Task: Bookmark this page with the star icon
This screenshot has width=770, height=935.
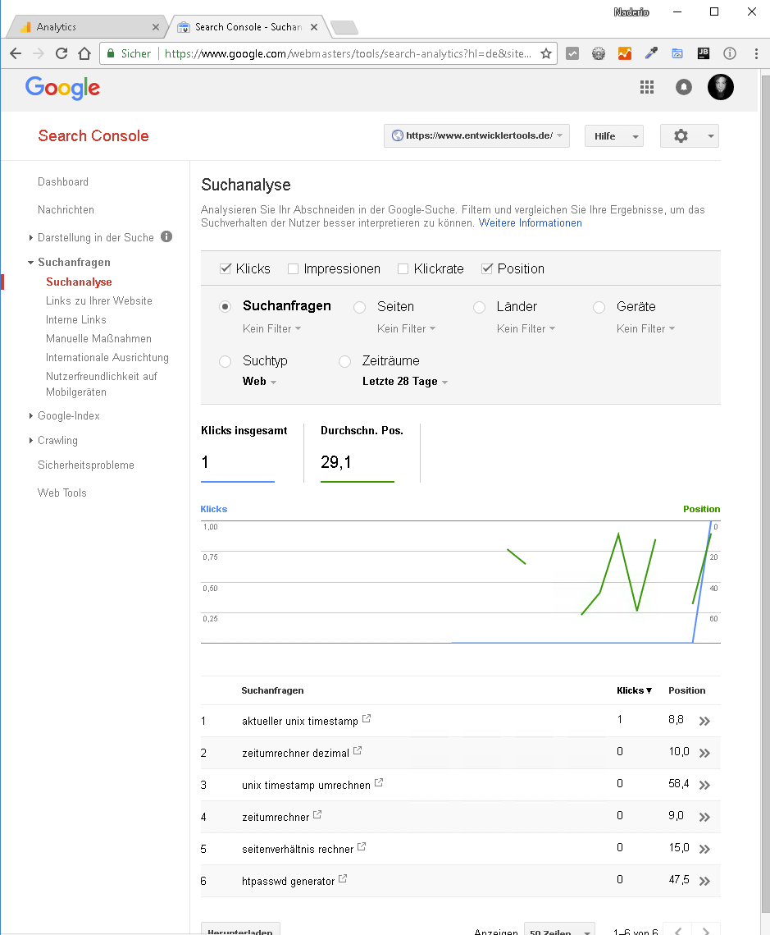Action: pyautogui.click(x=546, y=53)
